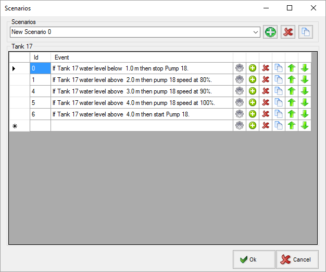The width and height of the screenshot is (326, 272).
Task: Open the New Scenario 0 dropdown
Action: pyautogui.click(x=255, y=32)
